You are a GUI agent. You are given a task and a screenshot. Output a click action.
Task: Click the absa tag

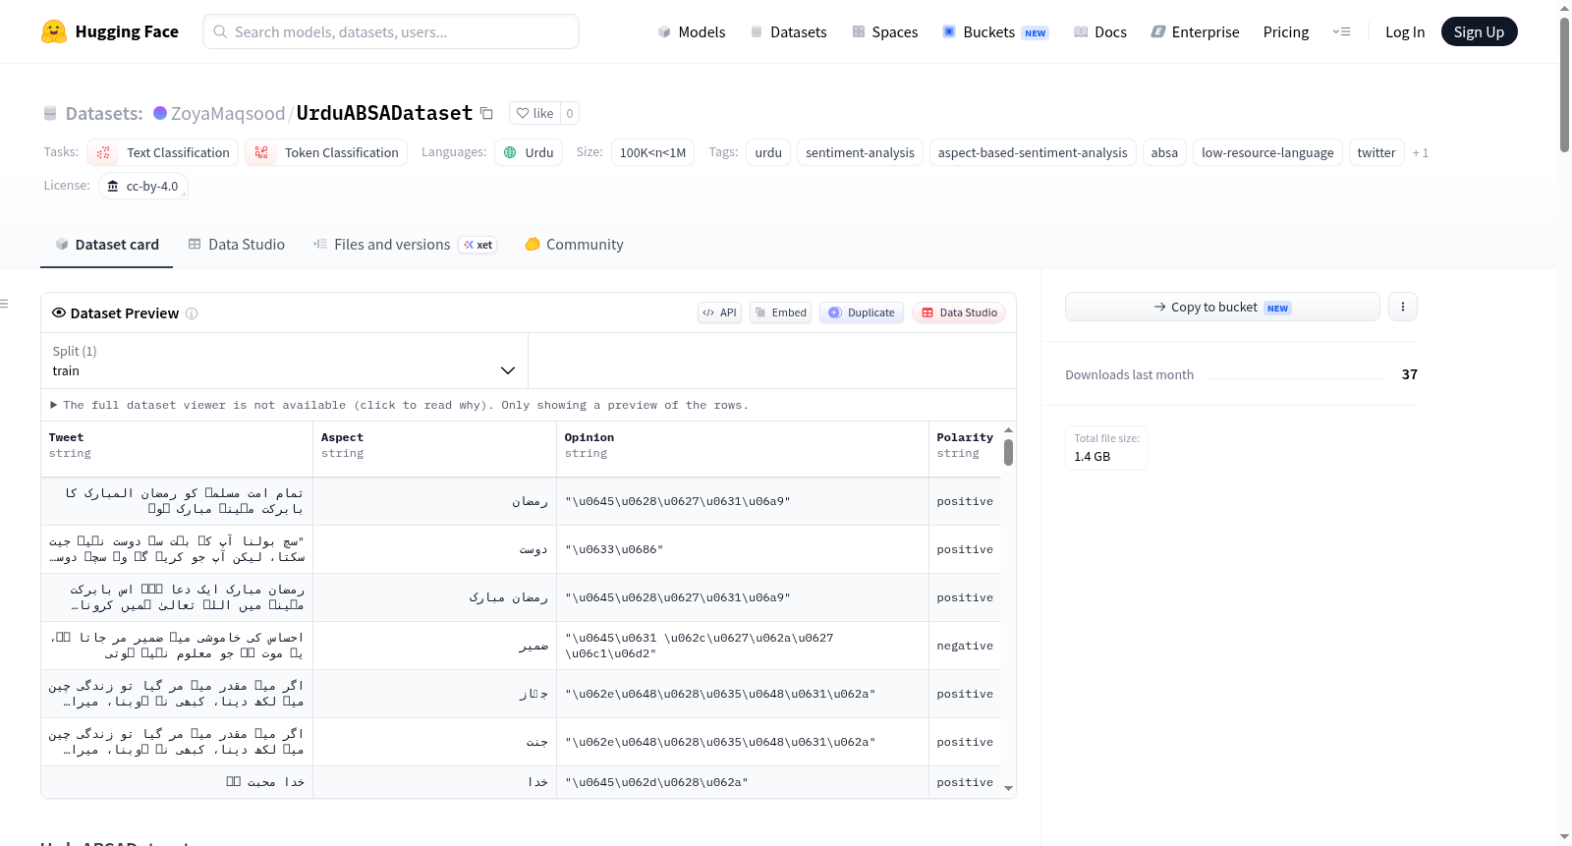click(x=1164, y=152)
